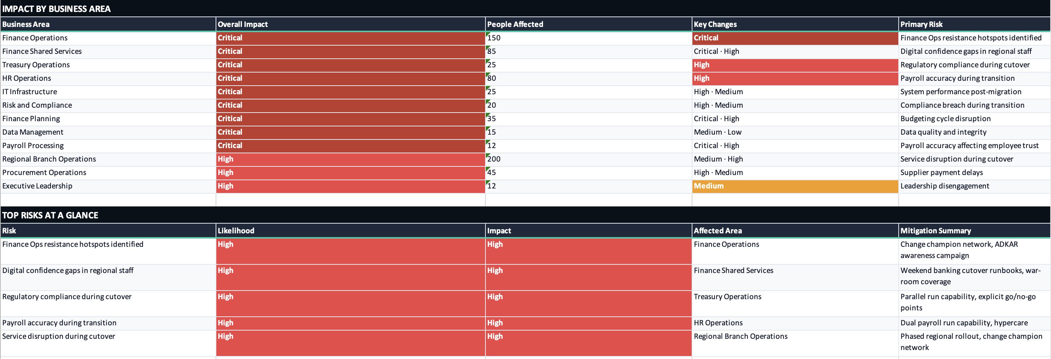
Task: Select the 'IT Infrastructure' cell
Action: (x=108, y=92)
